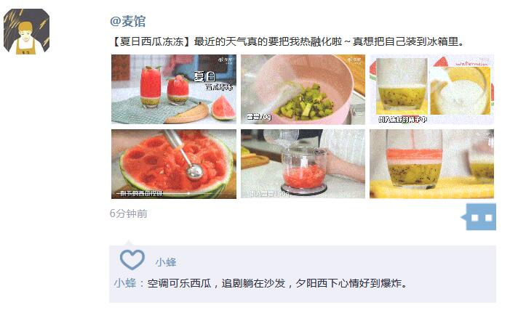Click the 夏日 title overlay on cover photo
This screenshot has height=310, width=510.
click(204, 76)
